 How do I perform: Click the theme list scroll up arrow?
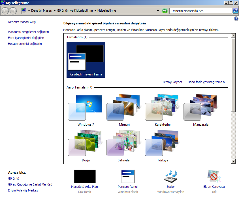[x=233, y=36]
